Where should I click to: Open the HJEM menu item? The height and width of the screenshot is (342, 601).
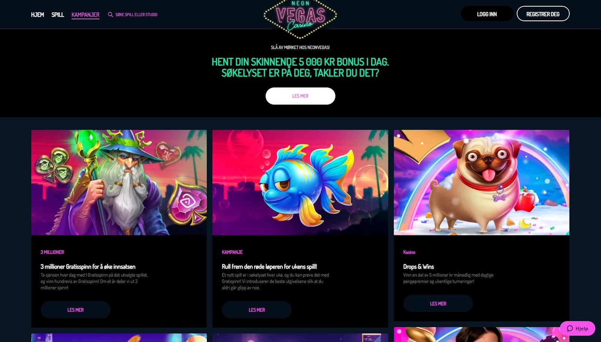click(37, 15)
